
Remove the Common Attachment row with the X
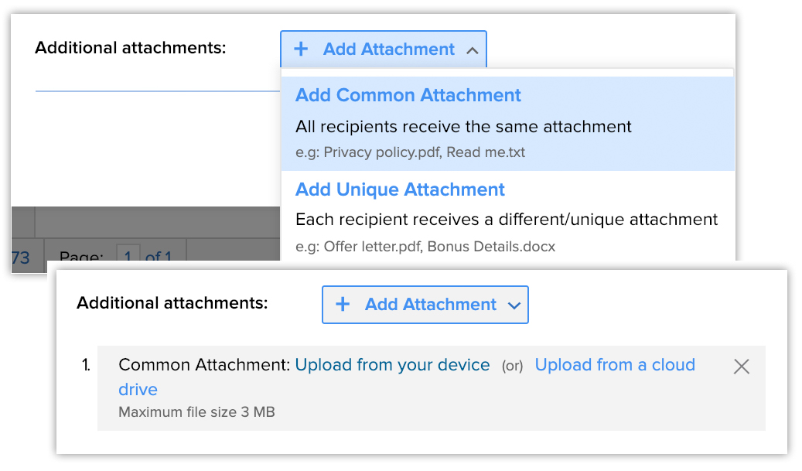click(741, 367)
